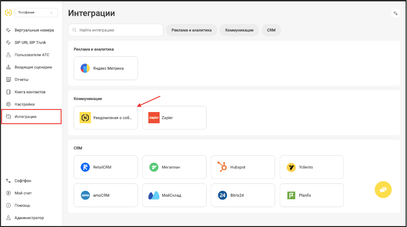Image resolution: width=407 pixels, height=227 pixels.
Task: Click the Книга контактов book icon
Action: pyautogui.click(x=8, y=92)
